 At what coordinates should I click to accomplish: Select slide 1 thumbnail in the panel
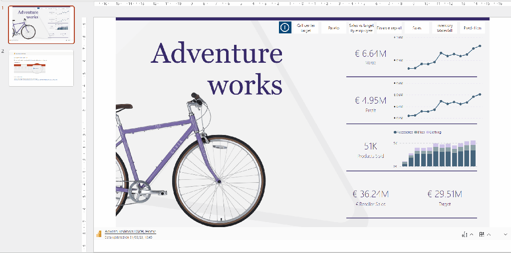click(41, 25)
